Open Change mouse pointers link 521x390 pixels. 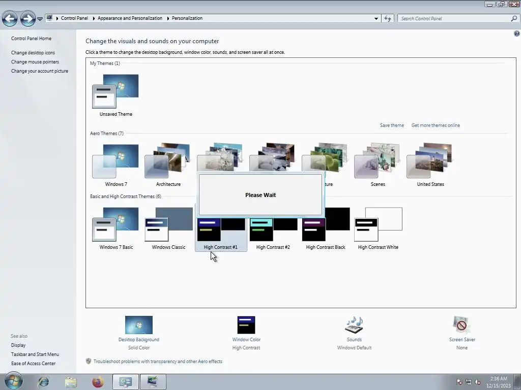coord(35,62)
